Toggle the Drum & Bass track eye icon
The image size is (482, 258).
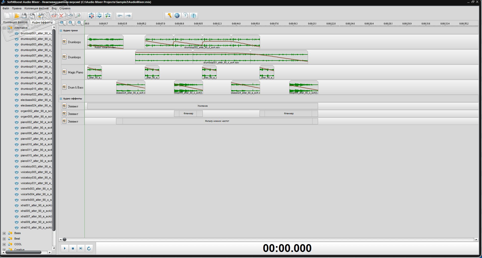[64, 87]
